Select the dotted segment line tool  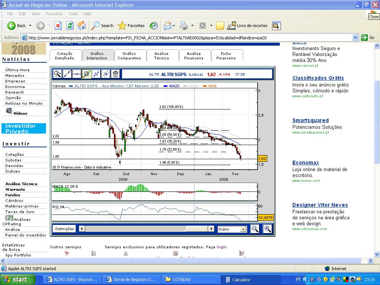(96, 74)
